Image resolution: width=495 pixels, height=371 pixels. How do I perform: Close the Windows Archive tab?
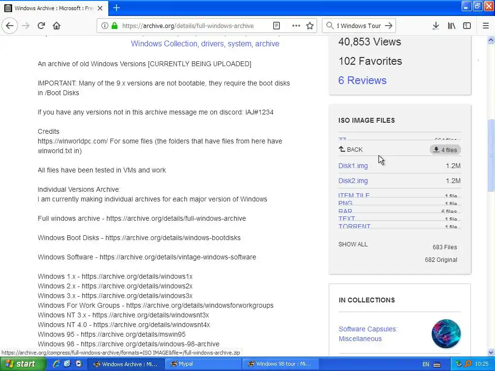[100, 8]
